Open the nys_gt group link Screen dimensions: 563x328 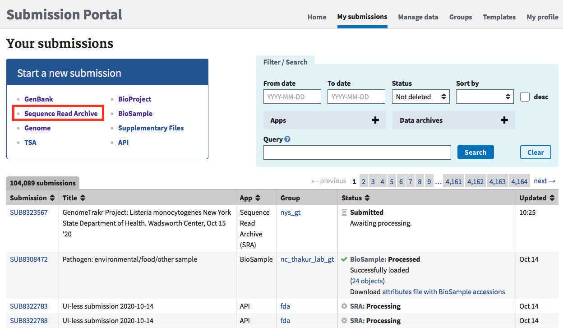(x=291, y=212)
